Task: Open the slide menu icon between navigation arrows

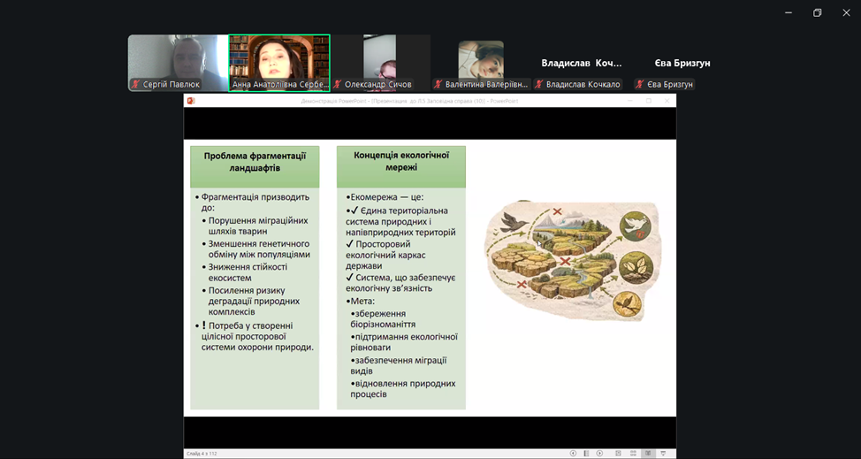Action: coord(586,454)
